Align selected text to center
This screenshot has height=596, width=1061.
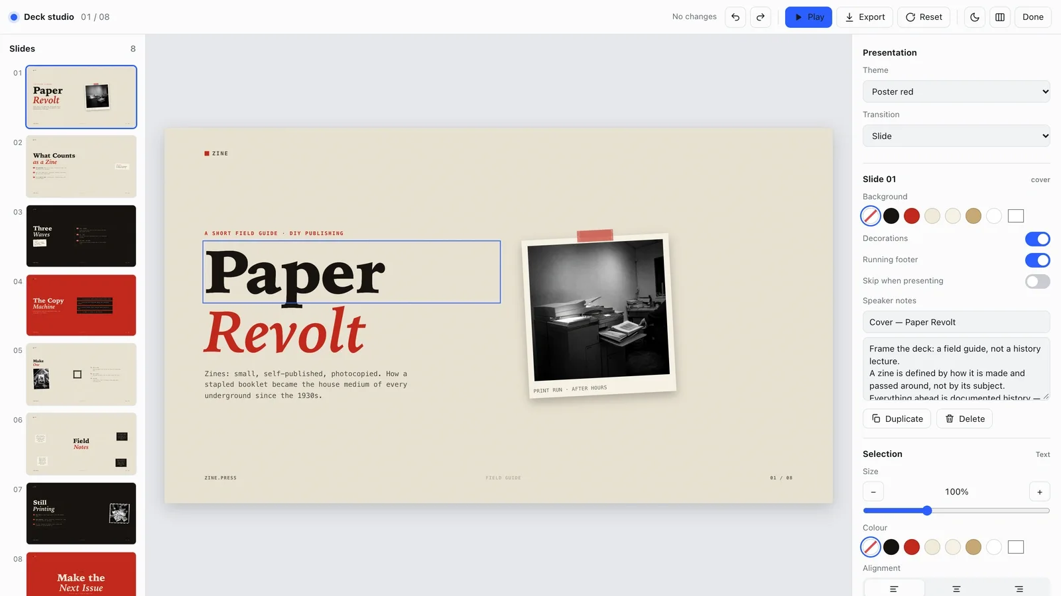[956, 589]
